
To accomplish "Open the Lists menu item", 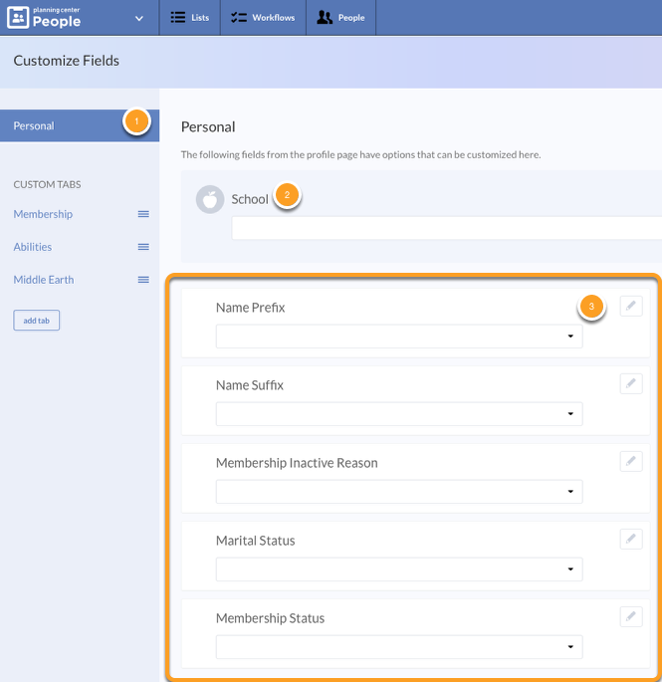I will pos(190,17).
